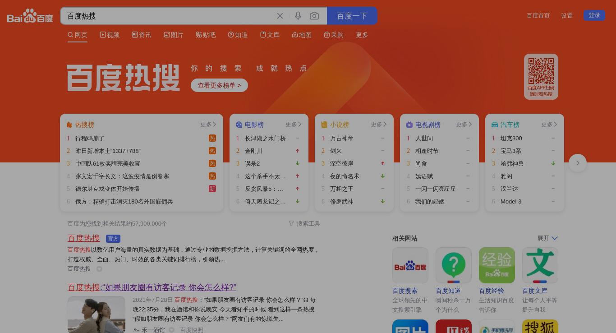Screen dimensions: 616x333
Task: Click the 百度知道 site icon
Action: (454, 265)
